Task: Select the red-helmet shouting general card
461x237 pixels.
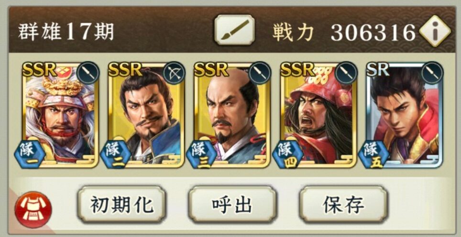Action: coord(318,115)
